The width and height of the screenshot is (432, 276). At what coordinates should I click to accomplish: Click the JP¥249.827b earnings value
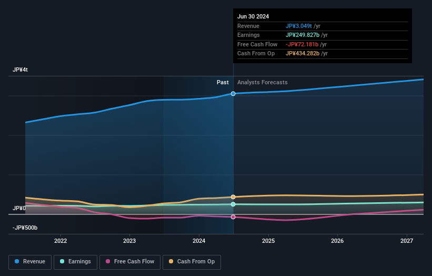point(303,35)
